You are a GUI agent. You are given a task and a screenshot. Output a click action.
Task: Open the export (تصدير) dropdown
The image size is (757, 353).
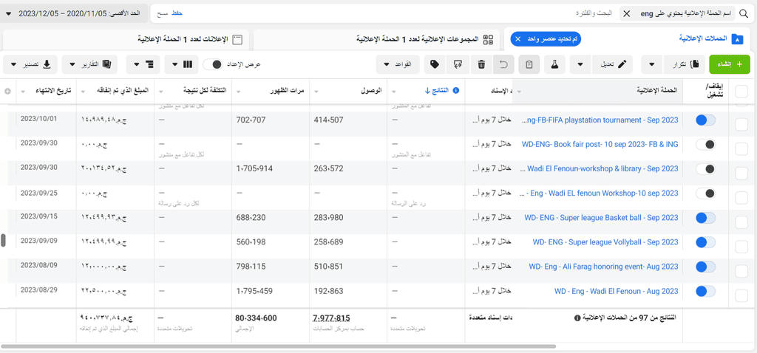pos(31,64)
